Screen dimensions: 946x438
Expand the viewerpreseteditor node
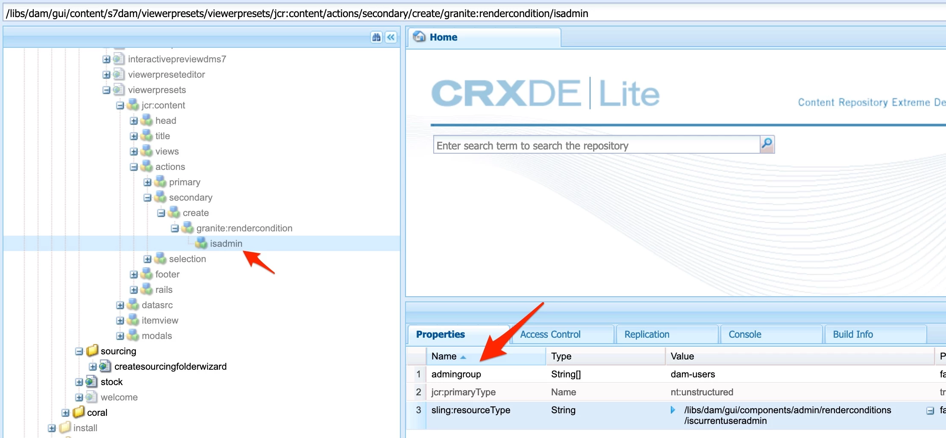click(106, 75)
